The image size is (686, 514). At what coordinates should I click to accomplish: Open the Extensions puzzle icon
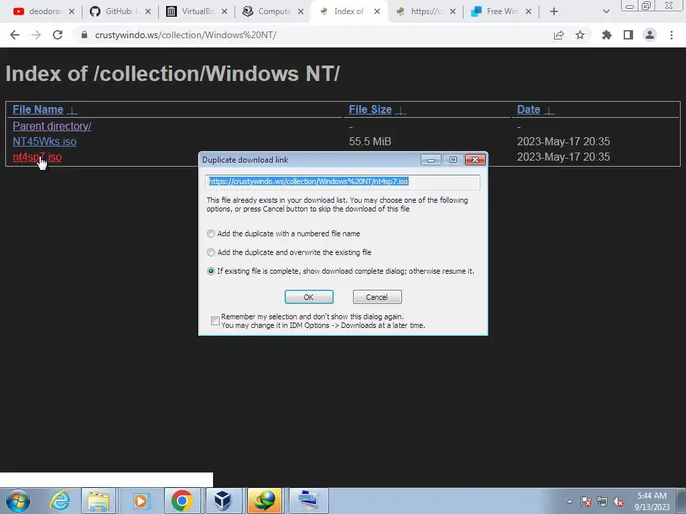click(606, 35)
